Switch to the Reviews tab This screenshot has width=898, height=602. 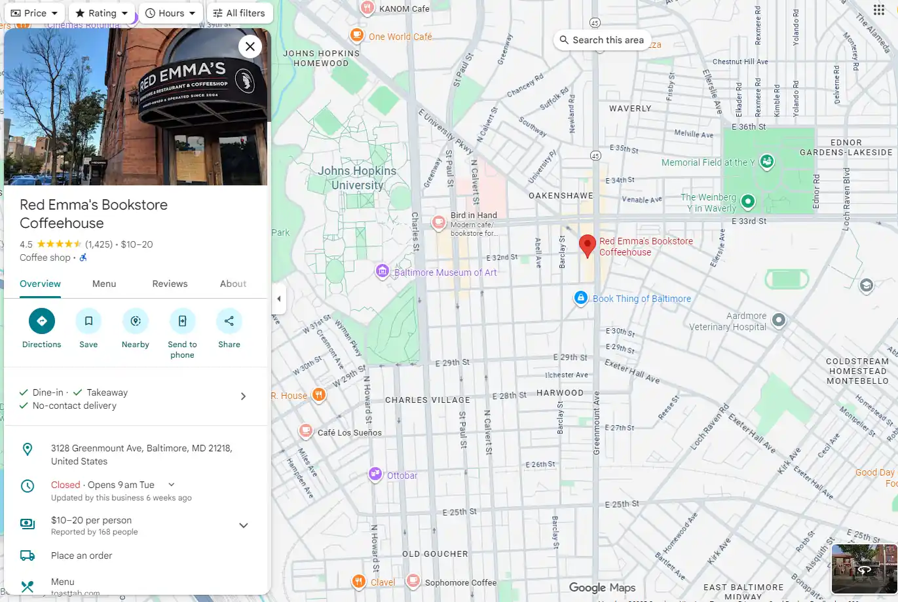pyautogui.click(x=170, y=284)
